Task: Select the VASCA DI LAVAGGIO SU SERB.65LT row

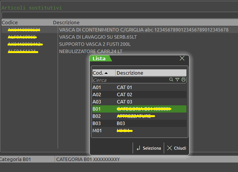Action: point(95,37)
